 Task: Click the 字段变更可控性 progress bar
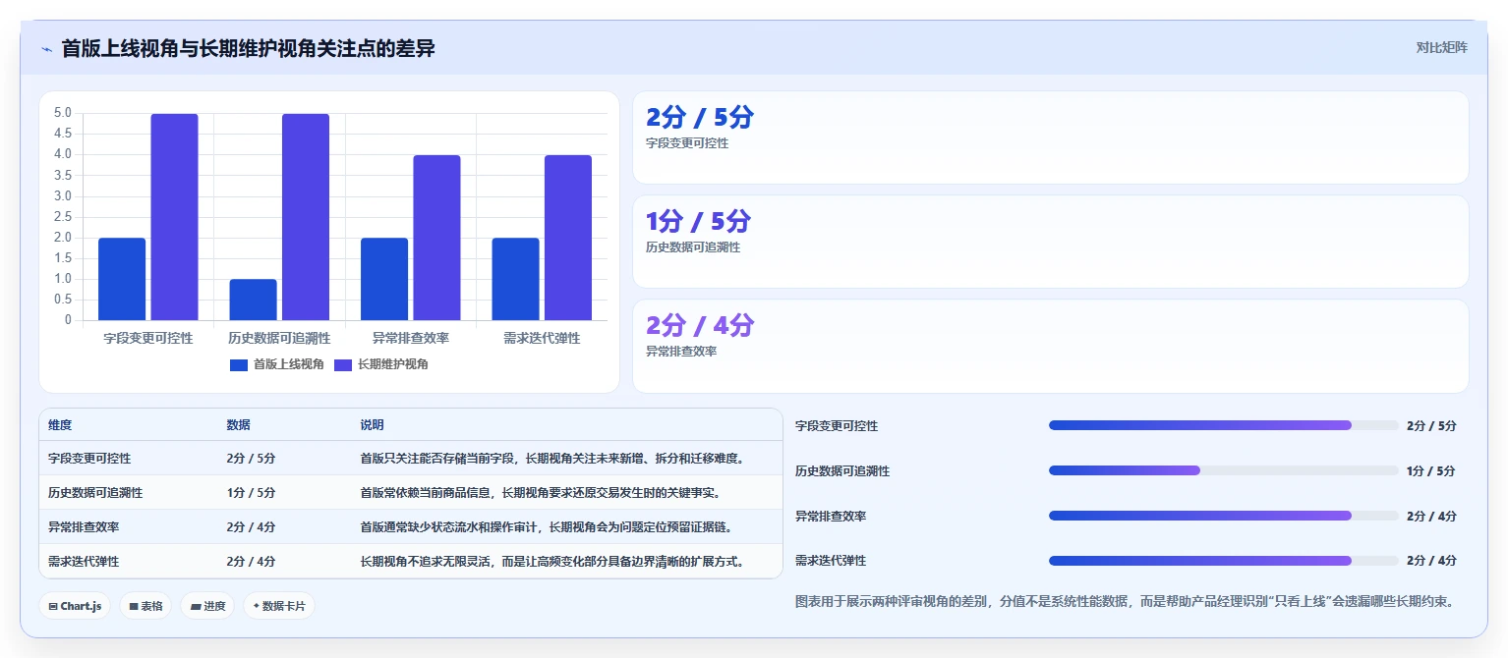1224,425
